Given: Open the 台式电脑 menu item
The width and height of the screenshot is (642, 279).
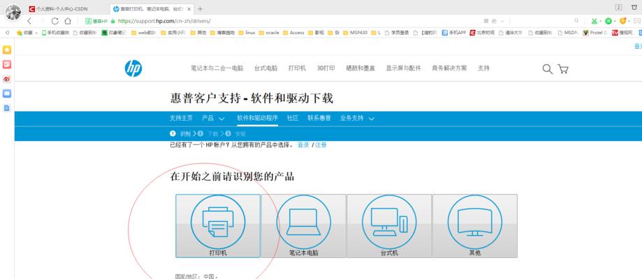Looking at the screenshot, I should coord(265,68).
